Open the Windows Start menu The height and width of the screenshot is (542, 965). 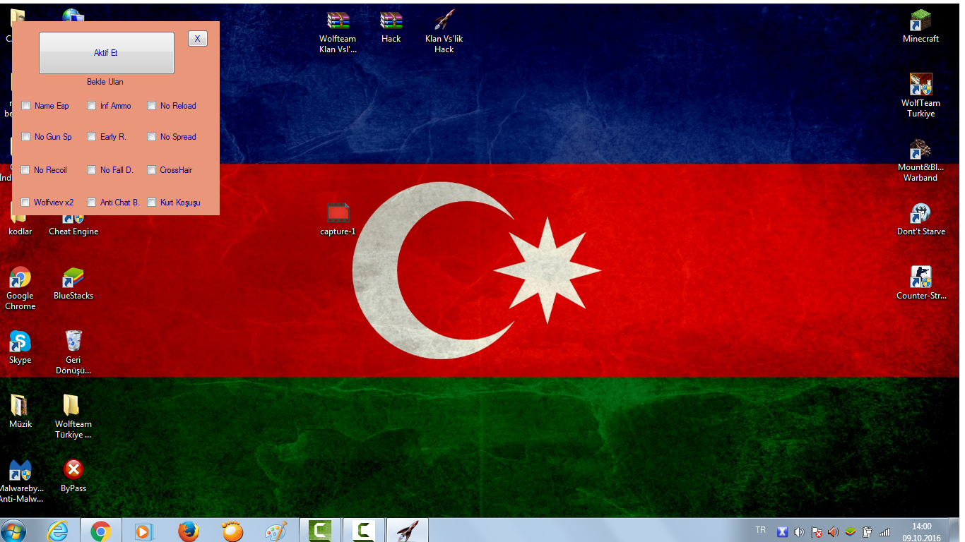point(13,531)
